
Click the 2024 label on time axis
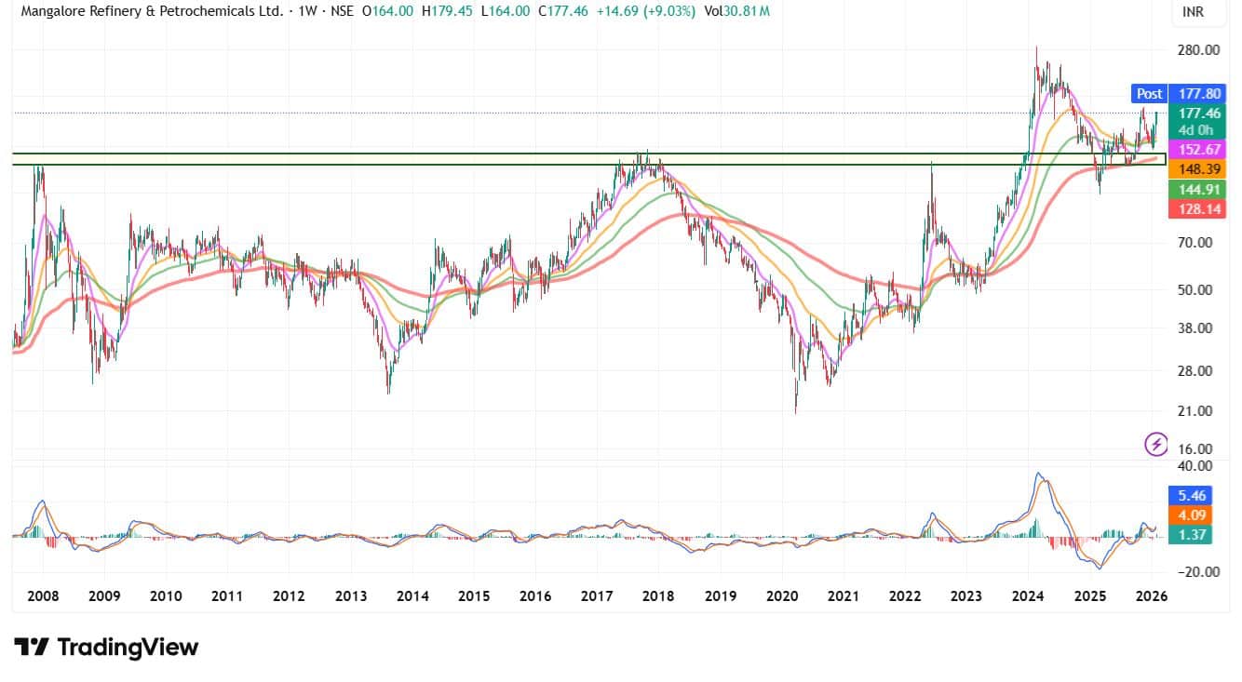tap(1028, 595)
